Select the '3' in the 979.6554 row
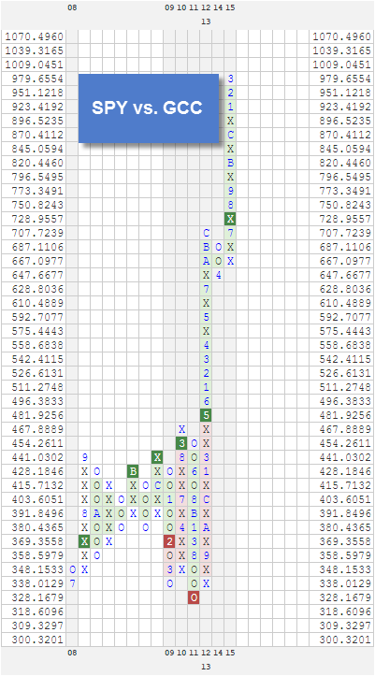The height and width of the screenshot is (676, 375). click(231, 79)
